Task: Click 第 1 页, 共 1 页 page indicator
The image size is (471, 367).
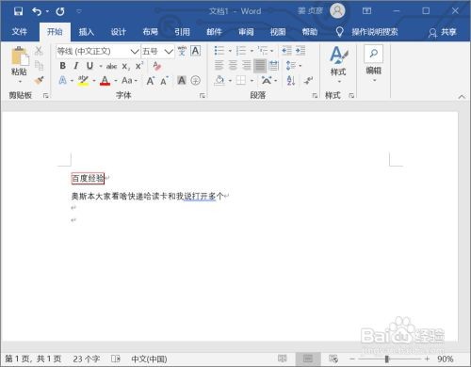Action: pyautogui.click(x=33, y=359)
